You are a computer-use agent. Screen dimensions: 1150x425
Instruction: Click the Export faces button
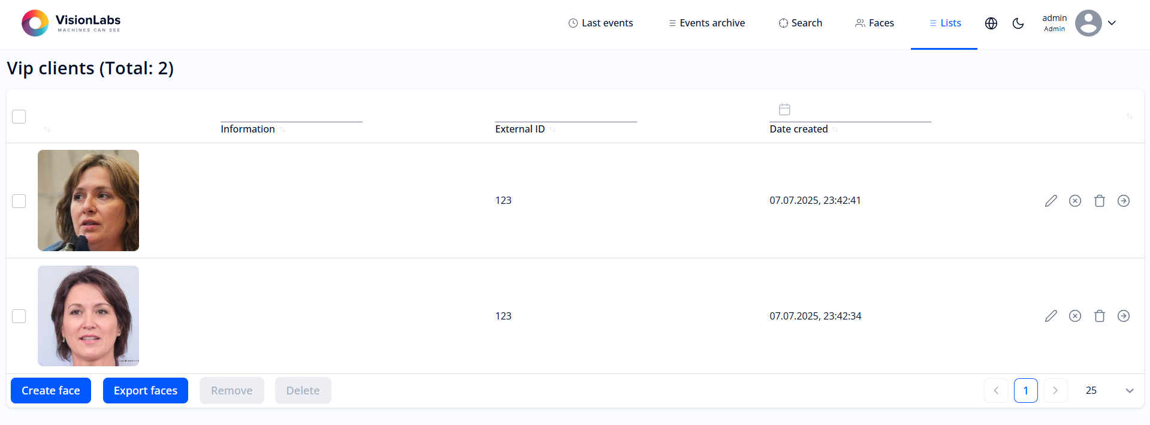pyautogui.click(x=146, y=391)
